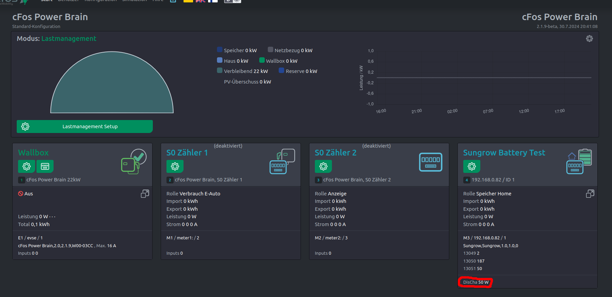Click the Sungrow Battery Test title
This screenshot has width=612, height=297.
(504, 152)
